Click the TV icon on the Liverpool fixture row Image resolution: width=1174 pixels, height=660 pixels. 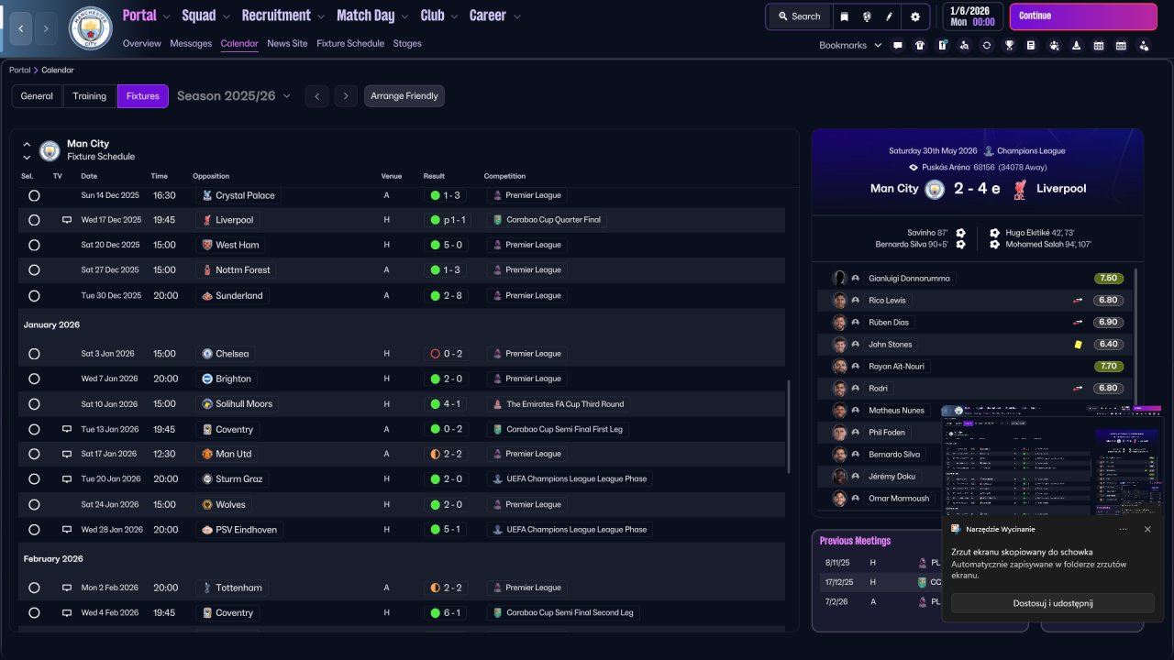pyautogui.click(x=66, y=220)
